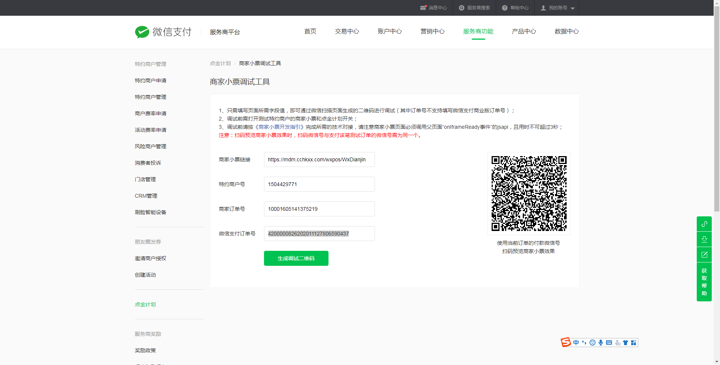Open the 《商家小票开发指引》 link
This screenshot has height=365, width=720.
coord(280,127)
